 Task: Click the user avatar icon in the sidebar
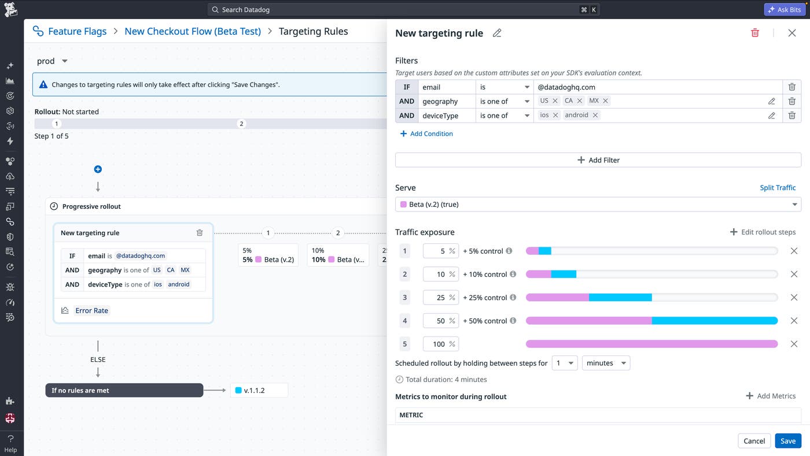pyautogui.click(x=10, y=418)
